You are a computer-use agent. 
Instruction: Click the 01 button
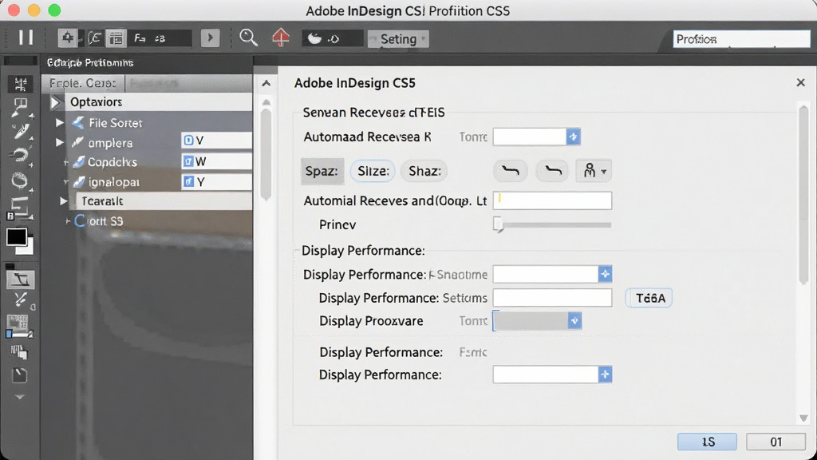776,442
